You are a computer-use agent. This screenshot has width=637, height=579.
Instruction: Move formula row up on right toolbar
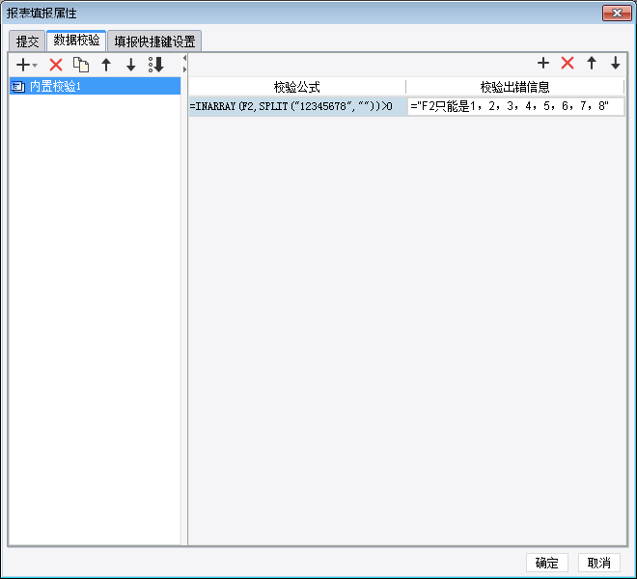point(592,63)
